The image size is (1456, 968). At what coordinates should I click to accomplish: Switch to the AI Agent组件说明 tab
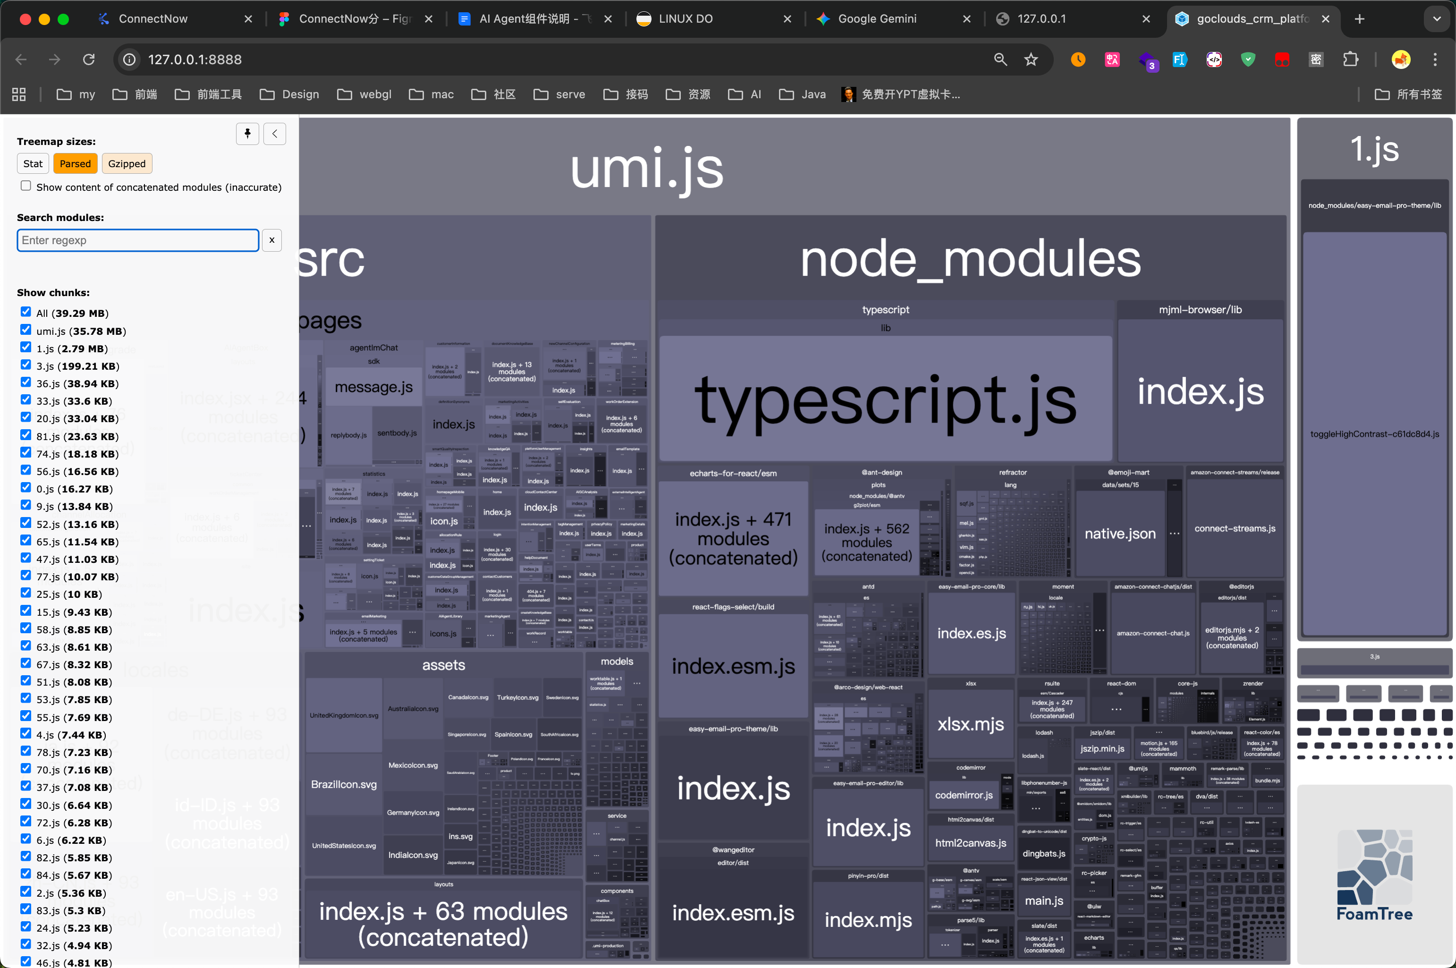[535, 19]
